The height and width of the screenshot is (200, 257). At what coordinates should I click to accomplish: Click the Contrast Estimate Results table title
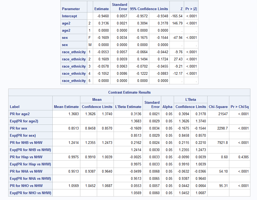click(129, 92)
